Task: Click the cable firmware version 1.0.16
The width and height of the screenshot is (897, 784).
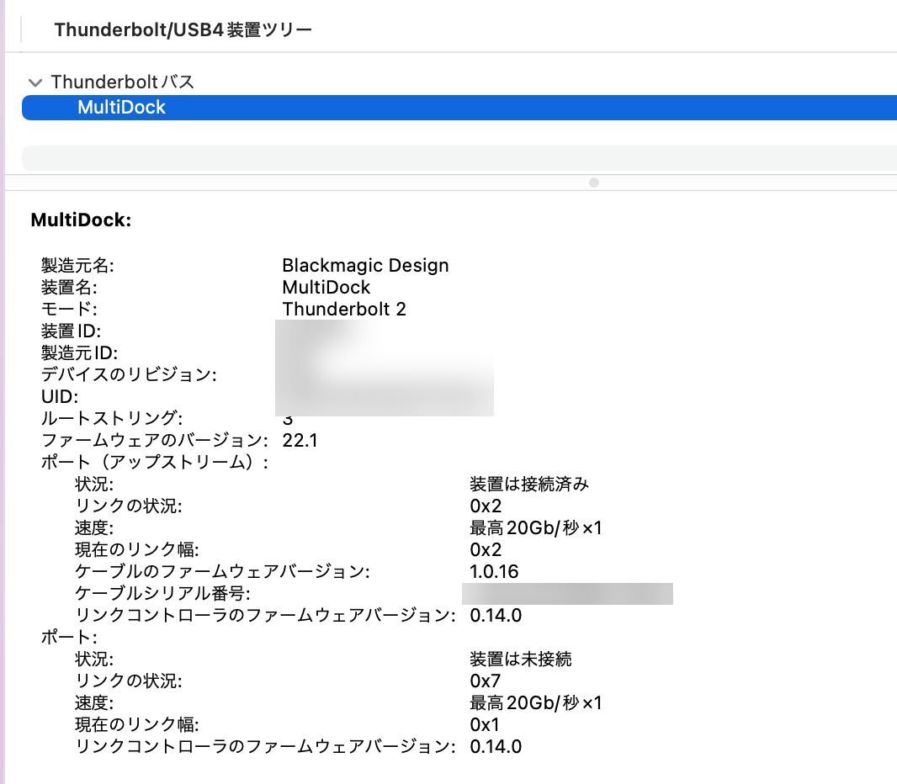Action: (x=494, y=571)
